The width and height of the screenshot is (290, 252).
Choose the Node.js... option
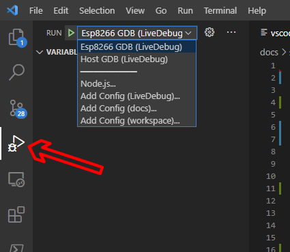pyautogui.click(x=136, y=84)
